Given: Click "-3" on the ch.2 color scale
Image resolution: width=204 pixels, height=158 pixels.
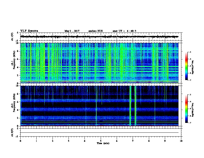Looking at the screenshot, I should click(190, 95).
